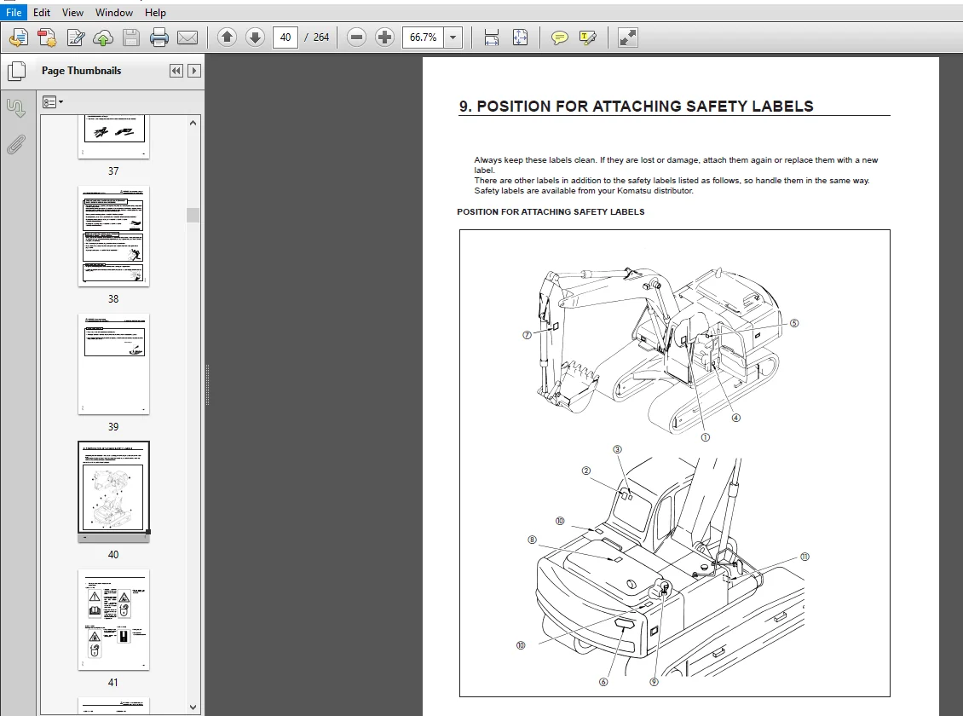This screenshot has width=963, height=716.
Task: Click the Open file icon
Action: click(19, 38)
